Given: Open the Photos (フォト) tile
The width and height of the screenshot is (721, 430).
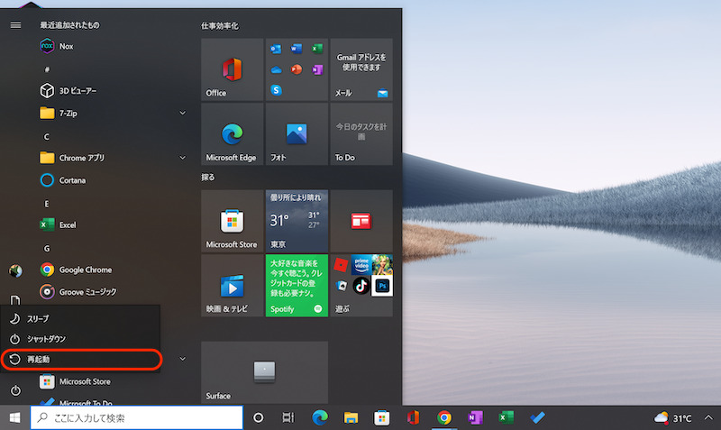Looking at the screenshot, I should click(x=297, y=134).
